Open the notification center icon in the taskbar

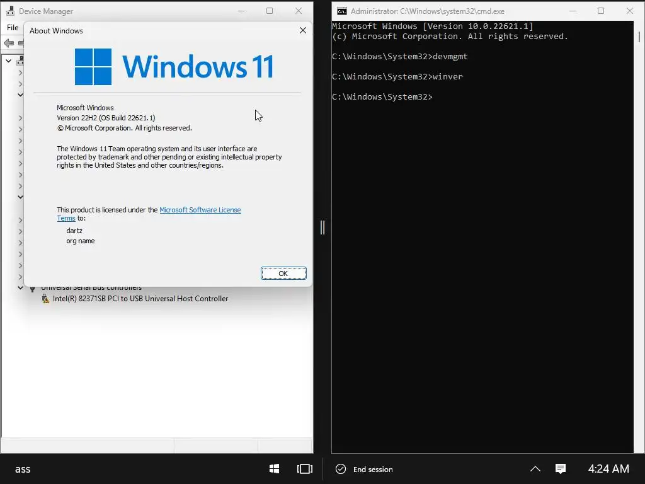[560, 469]
